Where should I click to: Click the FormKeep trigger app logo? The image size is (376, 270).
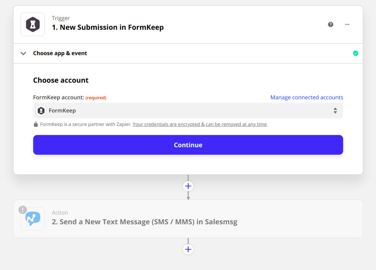[33, 24]
